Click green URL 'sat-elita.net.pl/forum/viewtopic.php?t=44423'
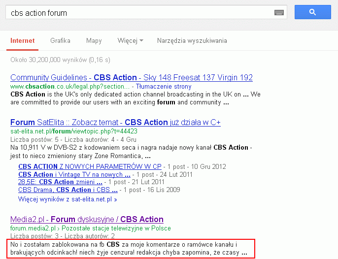Image resolution: width=338 pixels, height=259 pixels. click(x=74, y=131)
